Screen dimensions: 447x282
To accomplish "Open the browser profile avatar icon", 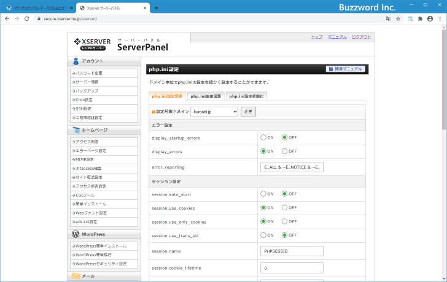I will coord(430,19).
